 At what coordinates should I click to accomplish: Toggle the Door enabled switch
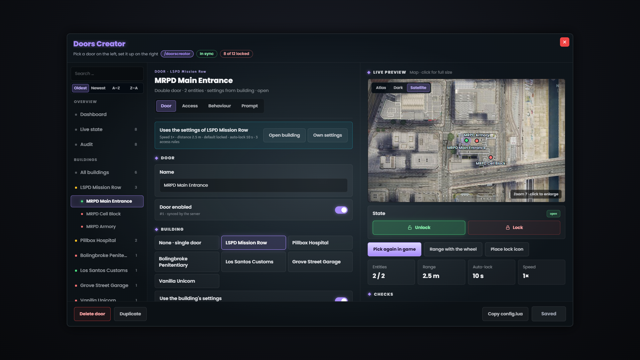tap(341, 210)
